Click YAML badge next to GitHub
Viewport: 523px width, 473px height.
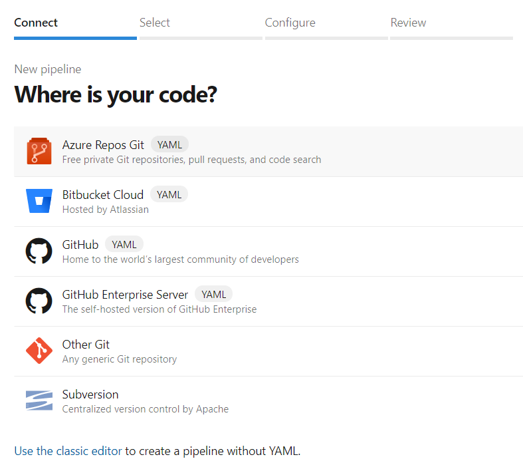point(124,245)
